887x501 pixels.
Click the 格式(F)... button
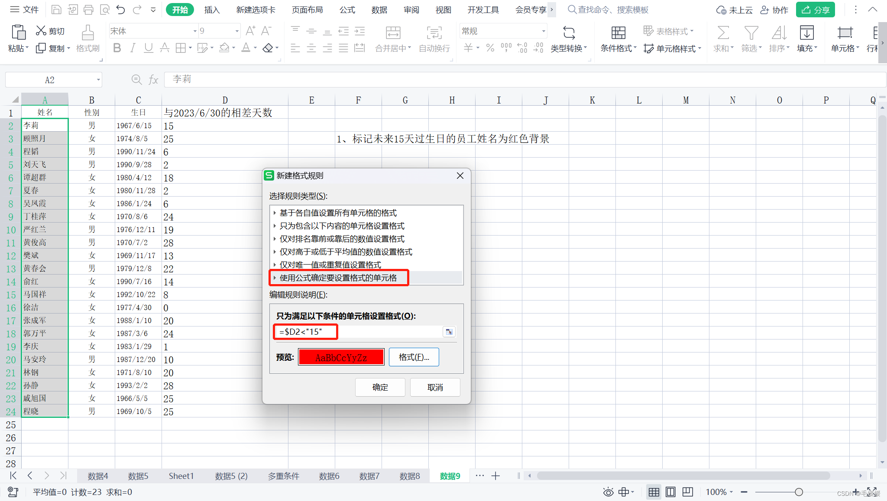(x=414, y=357)
